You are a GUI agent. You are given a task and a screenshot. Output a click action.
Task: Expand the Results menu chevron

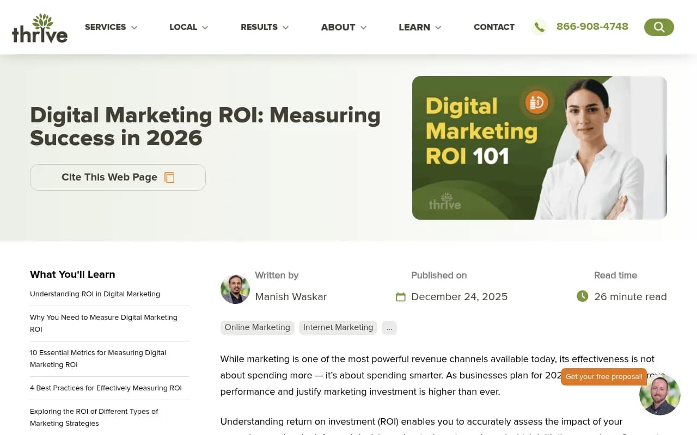pyautogui.click(x=285, y=28)
